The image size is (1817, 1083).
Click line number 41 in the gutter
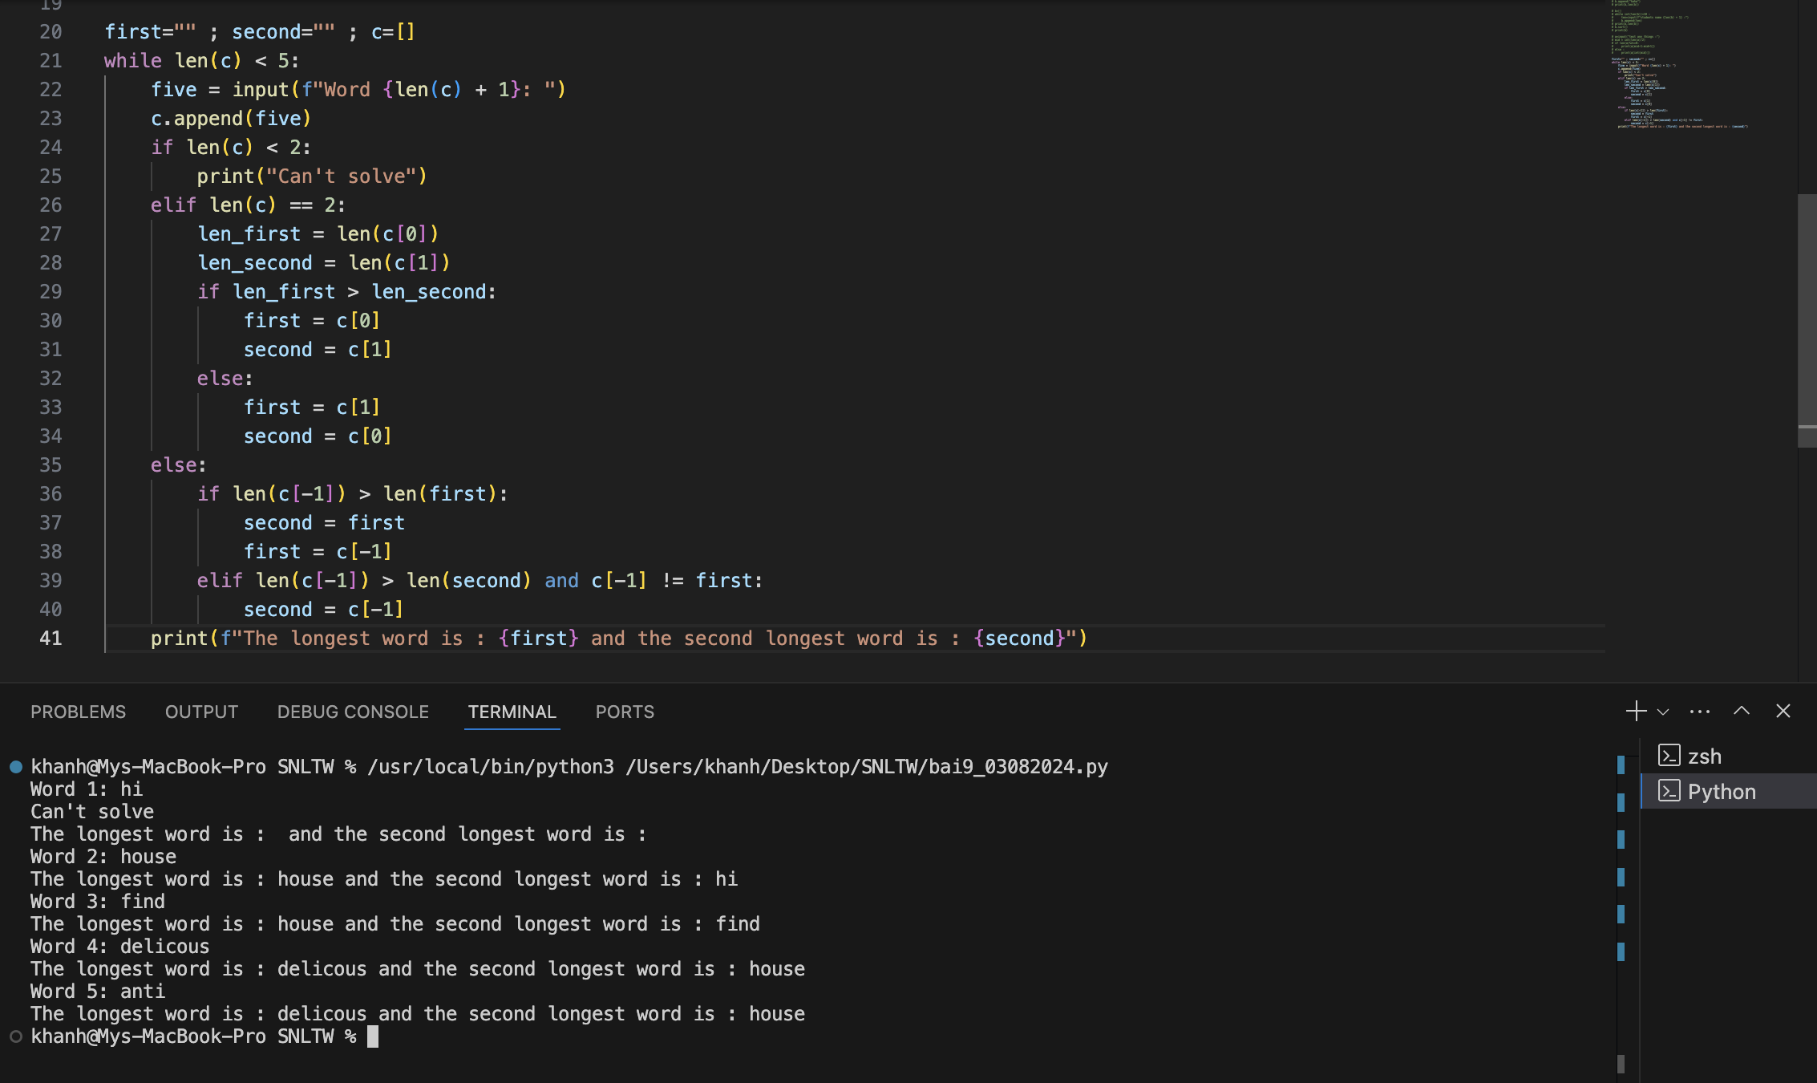(51, 638)
